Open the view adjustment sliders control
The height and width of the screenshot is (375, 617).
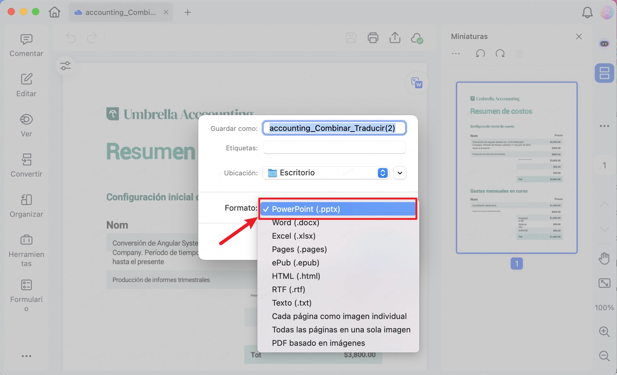pyautogui.click(x=65, y=65)
